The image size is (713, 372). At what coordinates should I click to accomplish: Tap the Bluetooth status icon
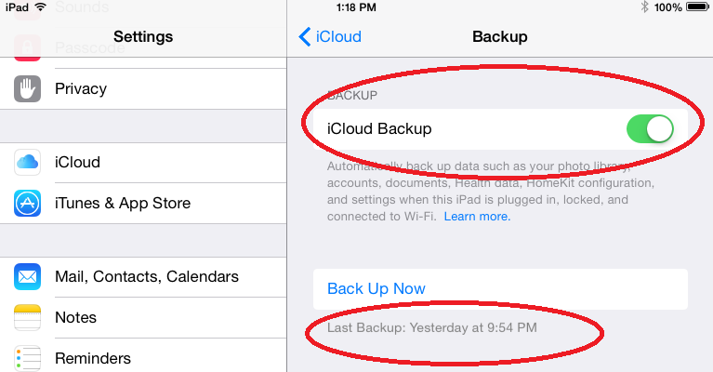pos(643,7)
